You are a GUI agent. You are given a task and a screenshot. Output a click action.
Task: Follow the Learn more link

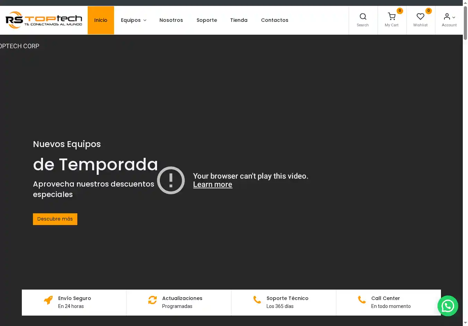click(213, 185)
